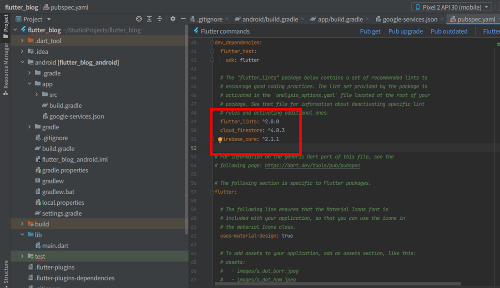Image resolution: width=500 pixels, height=288 pixels.
Task: Select the pubspec.yaml editor tab
Action: point(473,19)
